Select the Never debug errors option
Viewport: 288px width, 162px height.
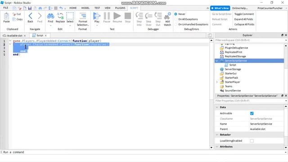176,14
